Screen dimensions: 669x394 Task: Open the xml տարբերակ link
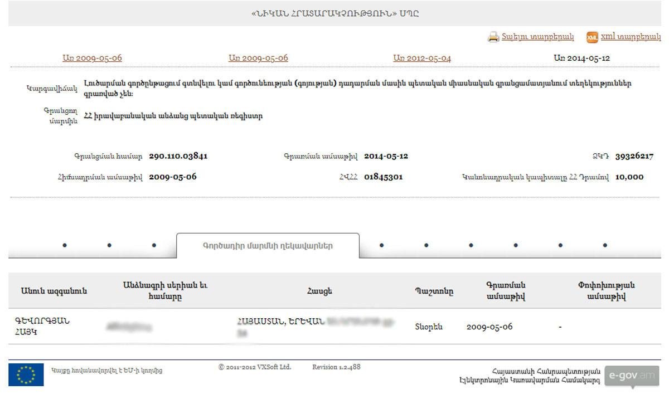pos(631,37)
